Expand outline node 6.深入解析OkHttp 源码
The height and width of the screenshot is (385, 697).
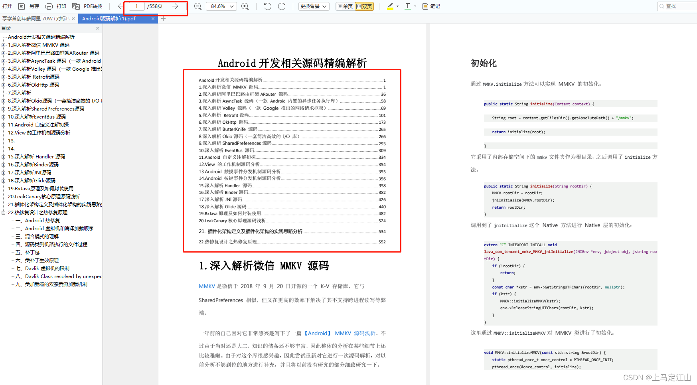[x=4, y=85]
